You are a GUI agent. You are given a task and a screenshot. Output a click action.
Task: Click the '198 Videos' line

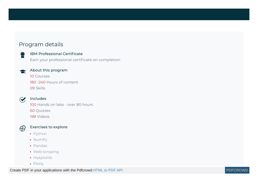click(x=40, y=117)
